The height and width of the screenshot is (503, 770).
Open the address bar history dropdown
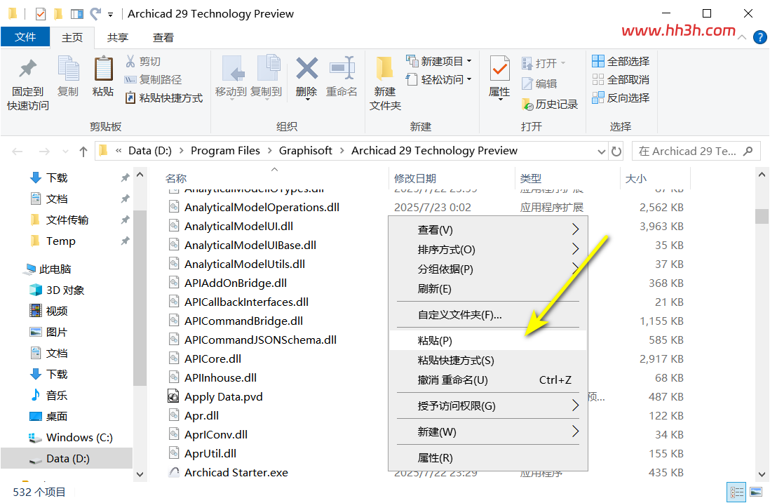click(601, 152)
